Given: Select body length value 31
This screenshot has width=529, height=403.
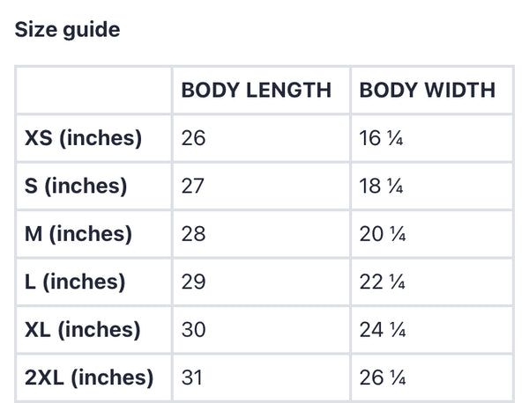Looking at the screenshot, I should [x=192, y=378].
